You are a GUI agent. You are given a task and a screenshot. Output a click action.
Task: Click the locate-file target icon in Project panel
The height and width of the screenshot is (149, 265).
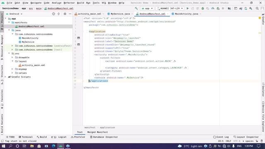(53, 14)
